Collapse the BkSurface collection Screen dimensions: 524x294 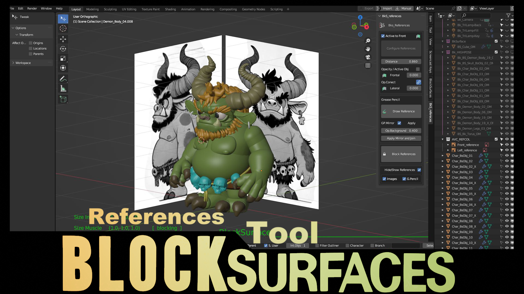(x=443, y=41)
